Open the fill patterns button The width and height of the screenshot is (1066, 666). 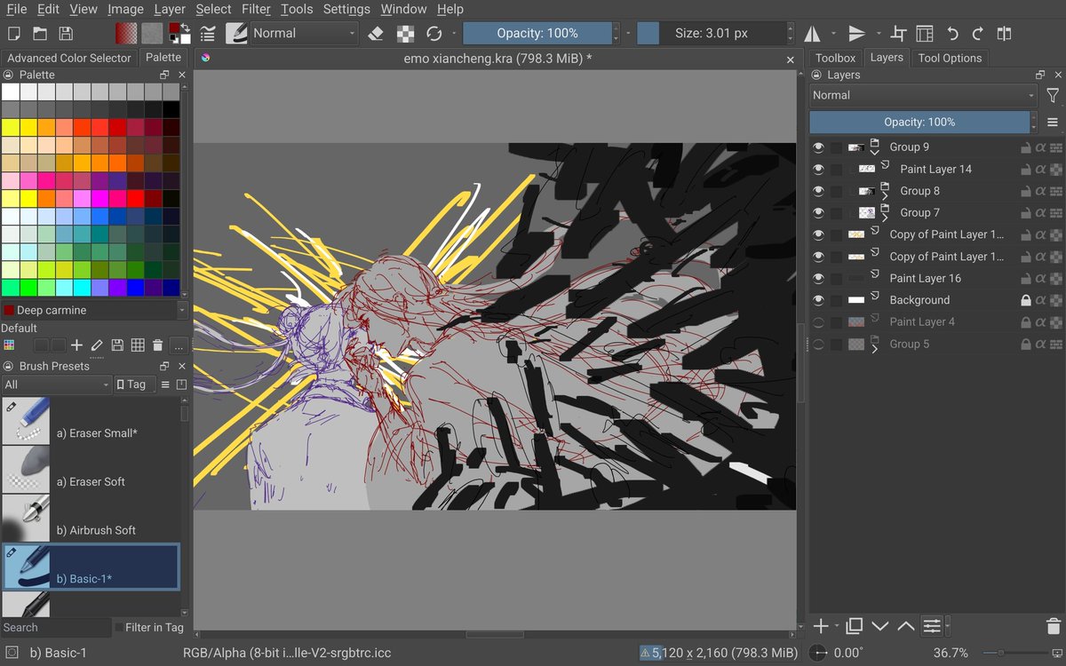tap(153, 34)
